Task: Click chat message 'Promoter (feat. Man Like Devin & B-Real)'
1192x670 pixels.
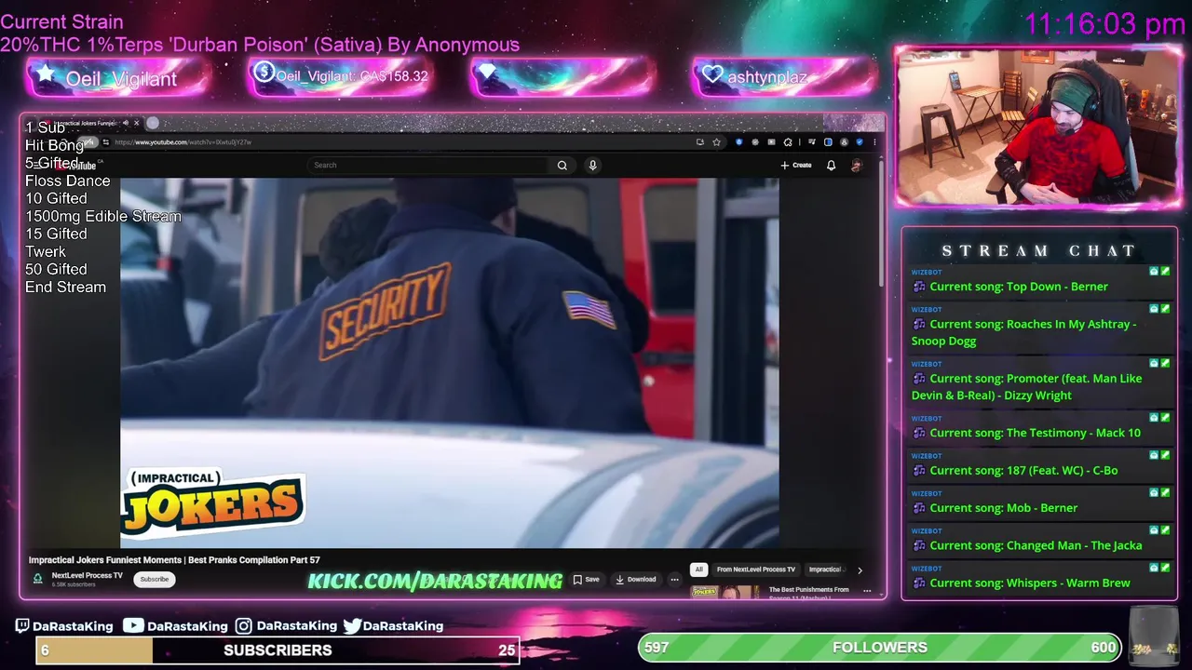Action: click(1026, 387)
